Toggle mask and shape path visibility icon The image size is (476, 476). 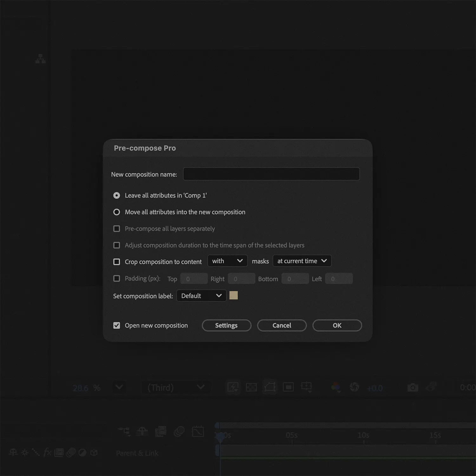tap(270, 387)
